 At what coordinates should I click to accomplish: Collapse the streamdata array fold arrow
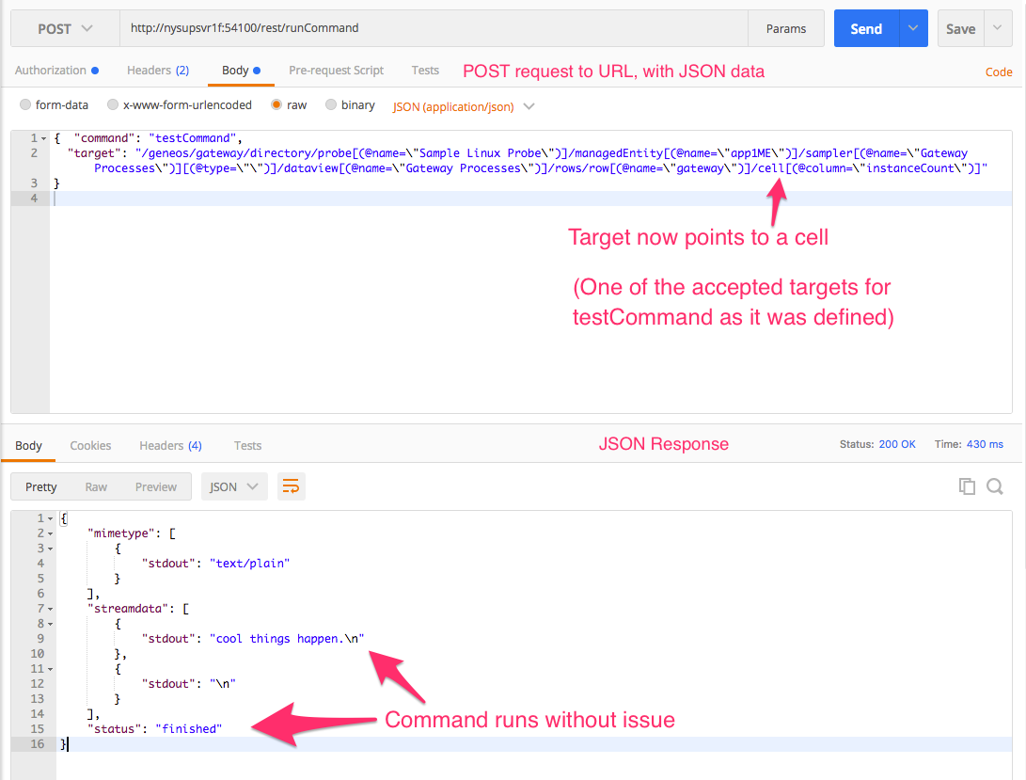pos(49,609)
